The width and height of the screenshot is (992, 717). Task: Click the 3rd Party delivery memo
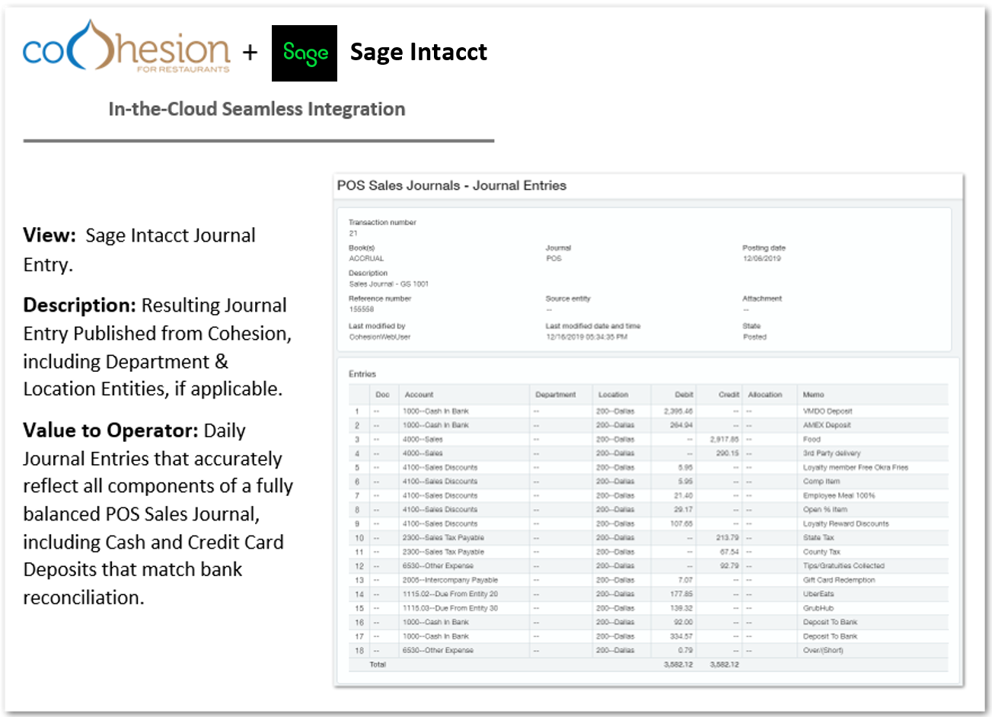(x=831, y=453)
